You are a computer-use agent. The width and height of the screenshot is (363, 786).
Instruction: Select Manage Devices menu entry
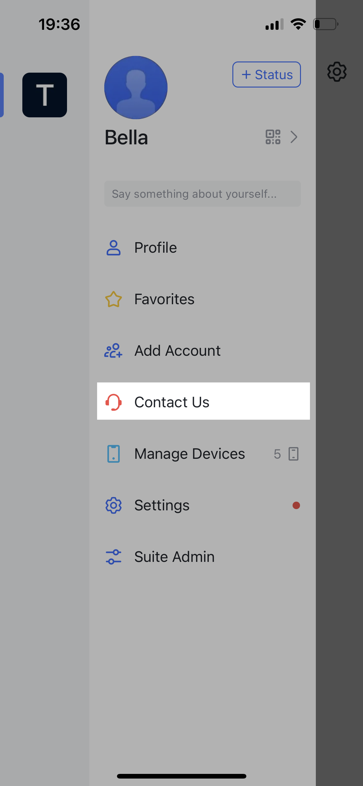click(189, 454)
